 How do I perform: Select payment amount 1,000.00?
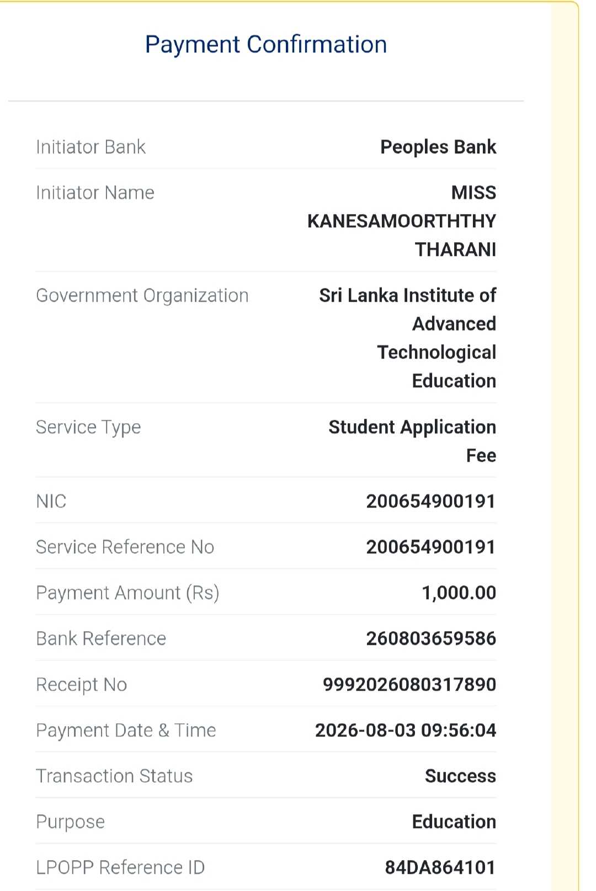[x=459, y=593]
